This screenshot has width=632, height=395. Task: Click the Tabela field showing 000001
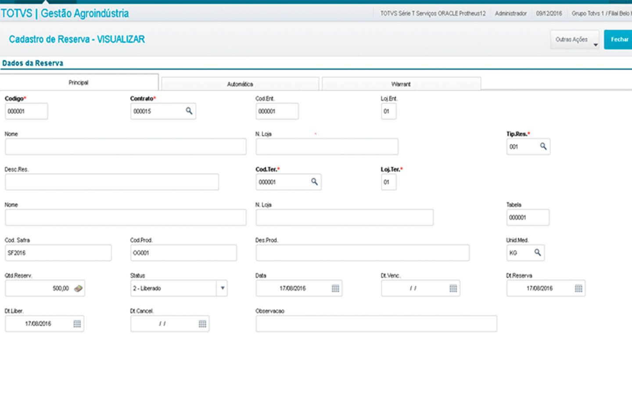tap(527, 217)
